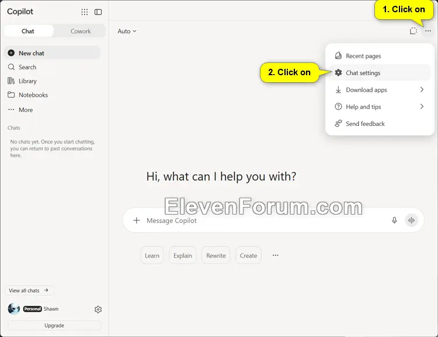438x337 pixels.
Task: Click the Learn suggestion button
Action: [x=152, y=255]
